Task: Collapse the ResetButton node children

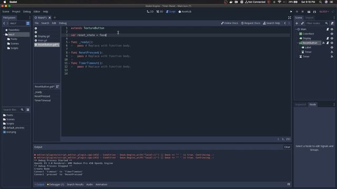Action: [x=298, y=43]
